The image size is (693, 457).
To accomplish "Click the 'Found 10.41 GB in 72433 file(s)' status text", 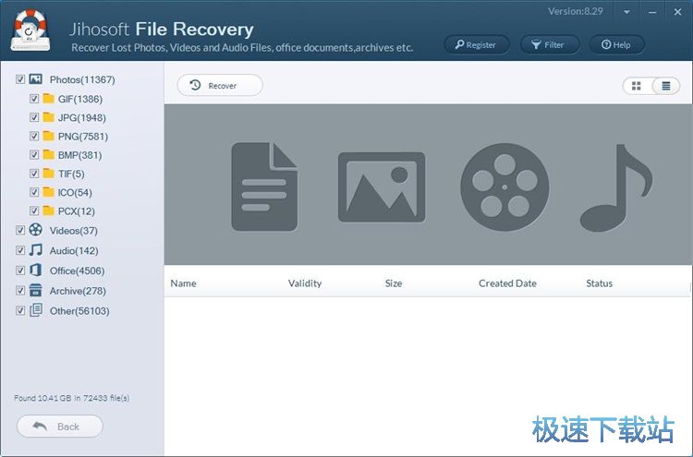I will 71,398.
